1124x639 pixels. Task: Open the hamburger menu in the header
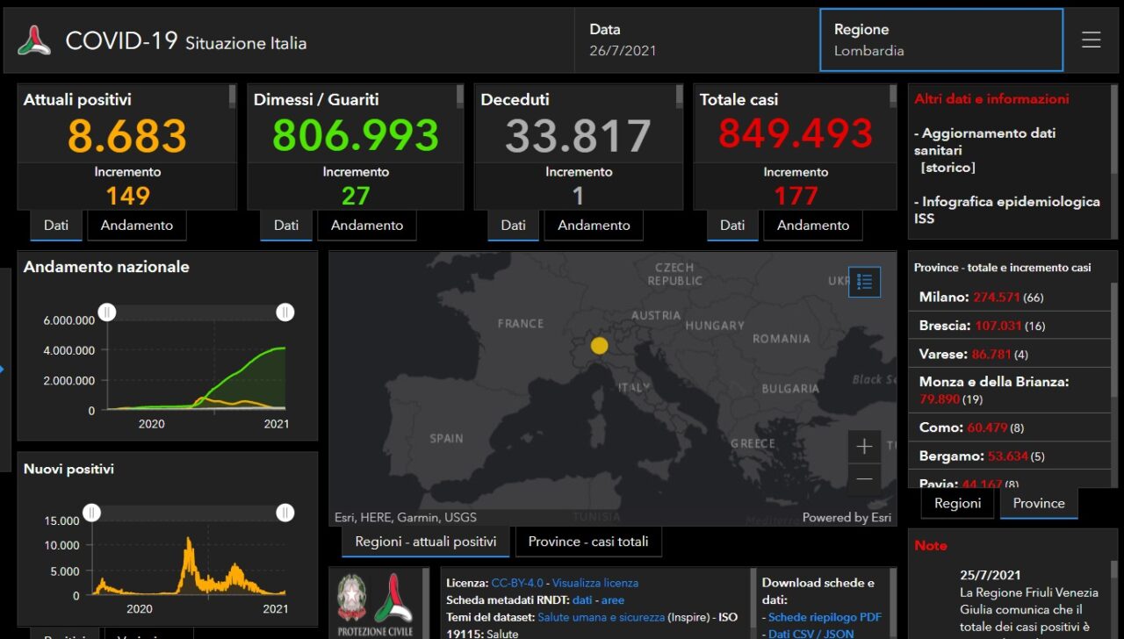(x=1091, y=40)
